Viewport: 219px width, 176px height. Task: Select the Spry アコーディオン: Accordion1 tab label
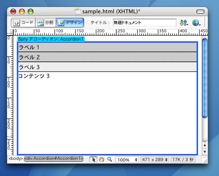pyautogui.click(x=51, y=39)
